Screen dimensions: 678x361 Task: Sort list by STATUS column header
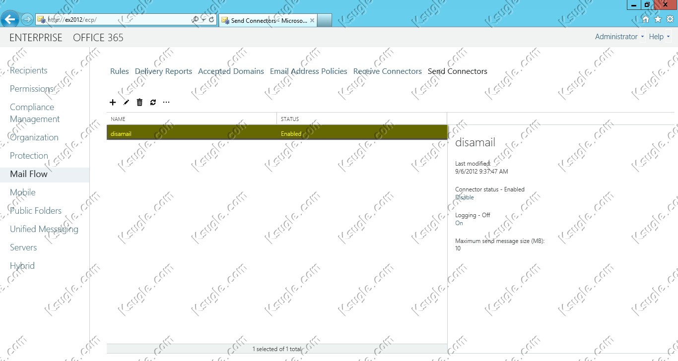(x=362, y=119)
